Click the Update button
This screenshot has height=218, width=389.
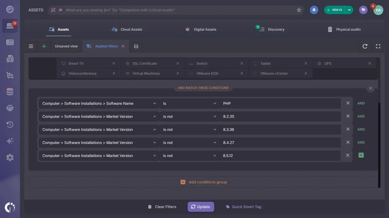201,207
